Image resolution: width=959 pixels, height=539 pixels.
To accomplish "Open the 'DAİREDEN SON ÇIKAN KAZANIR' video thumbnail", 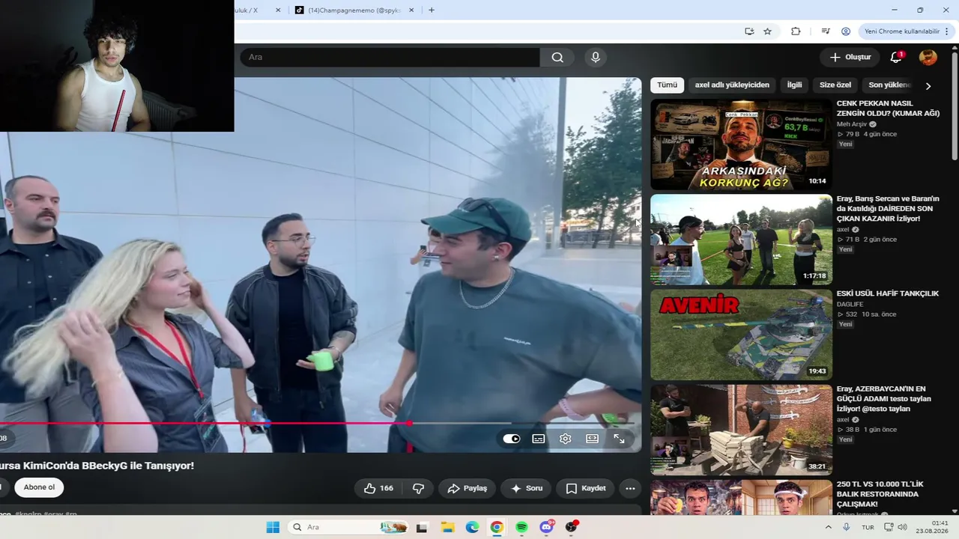I will [x=741, y=240].
